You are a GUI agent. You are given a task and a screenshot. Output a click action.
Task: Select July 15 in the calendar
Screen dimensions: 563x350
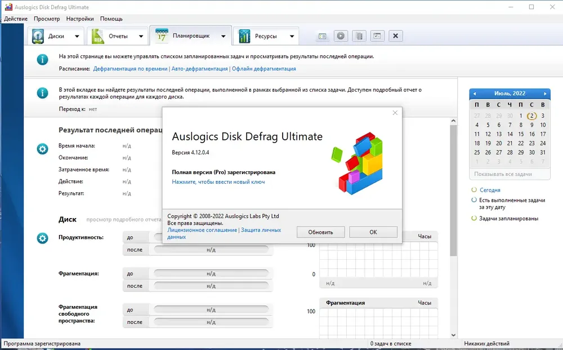521,134
